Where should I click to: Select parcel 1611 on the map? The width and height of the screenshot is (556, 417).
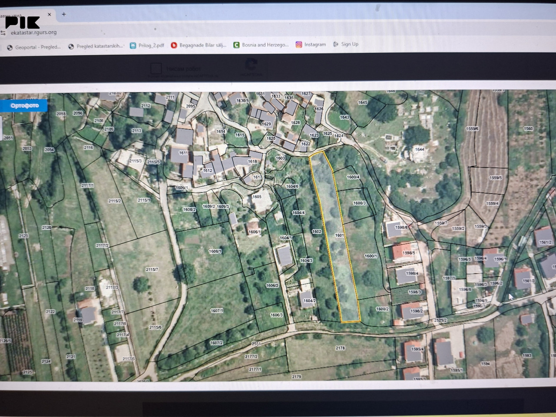click(183, 153)
